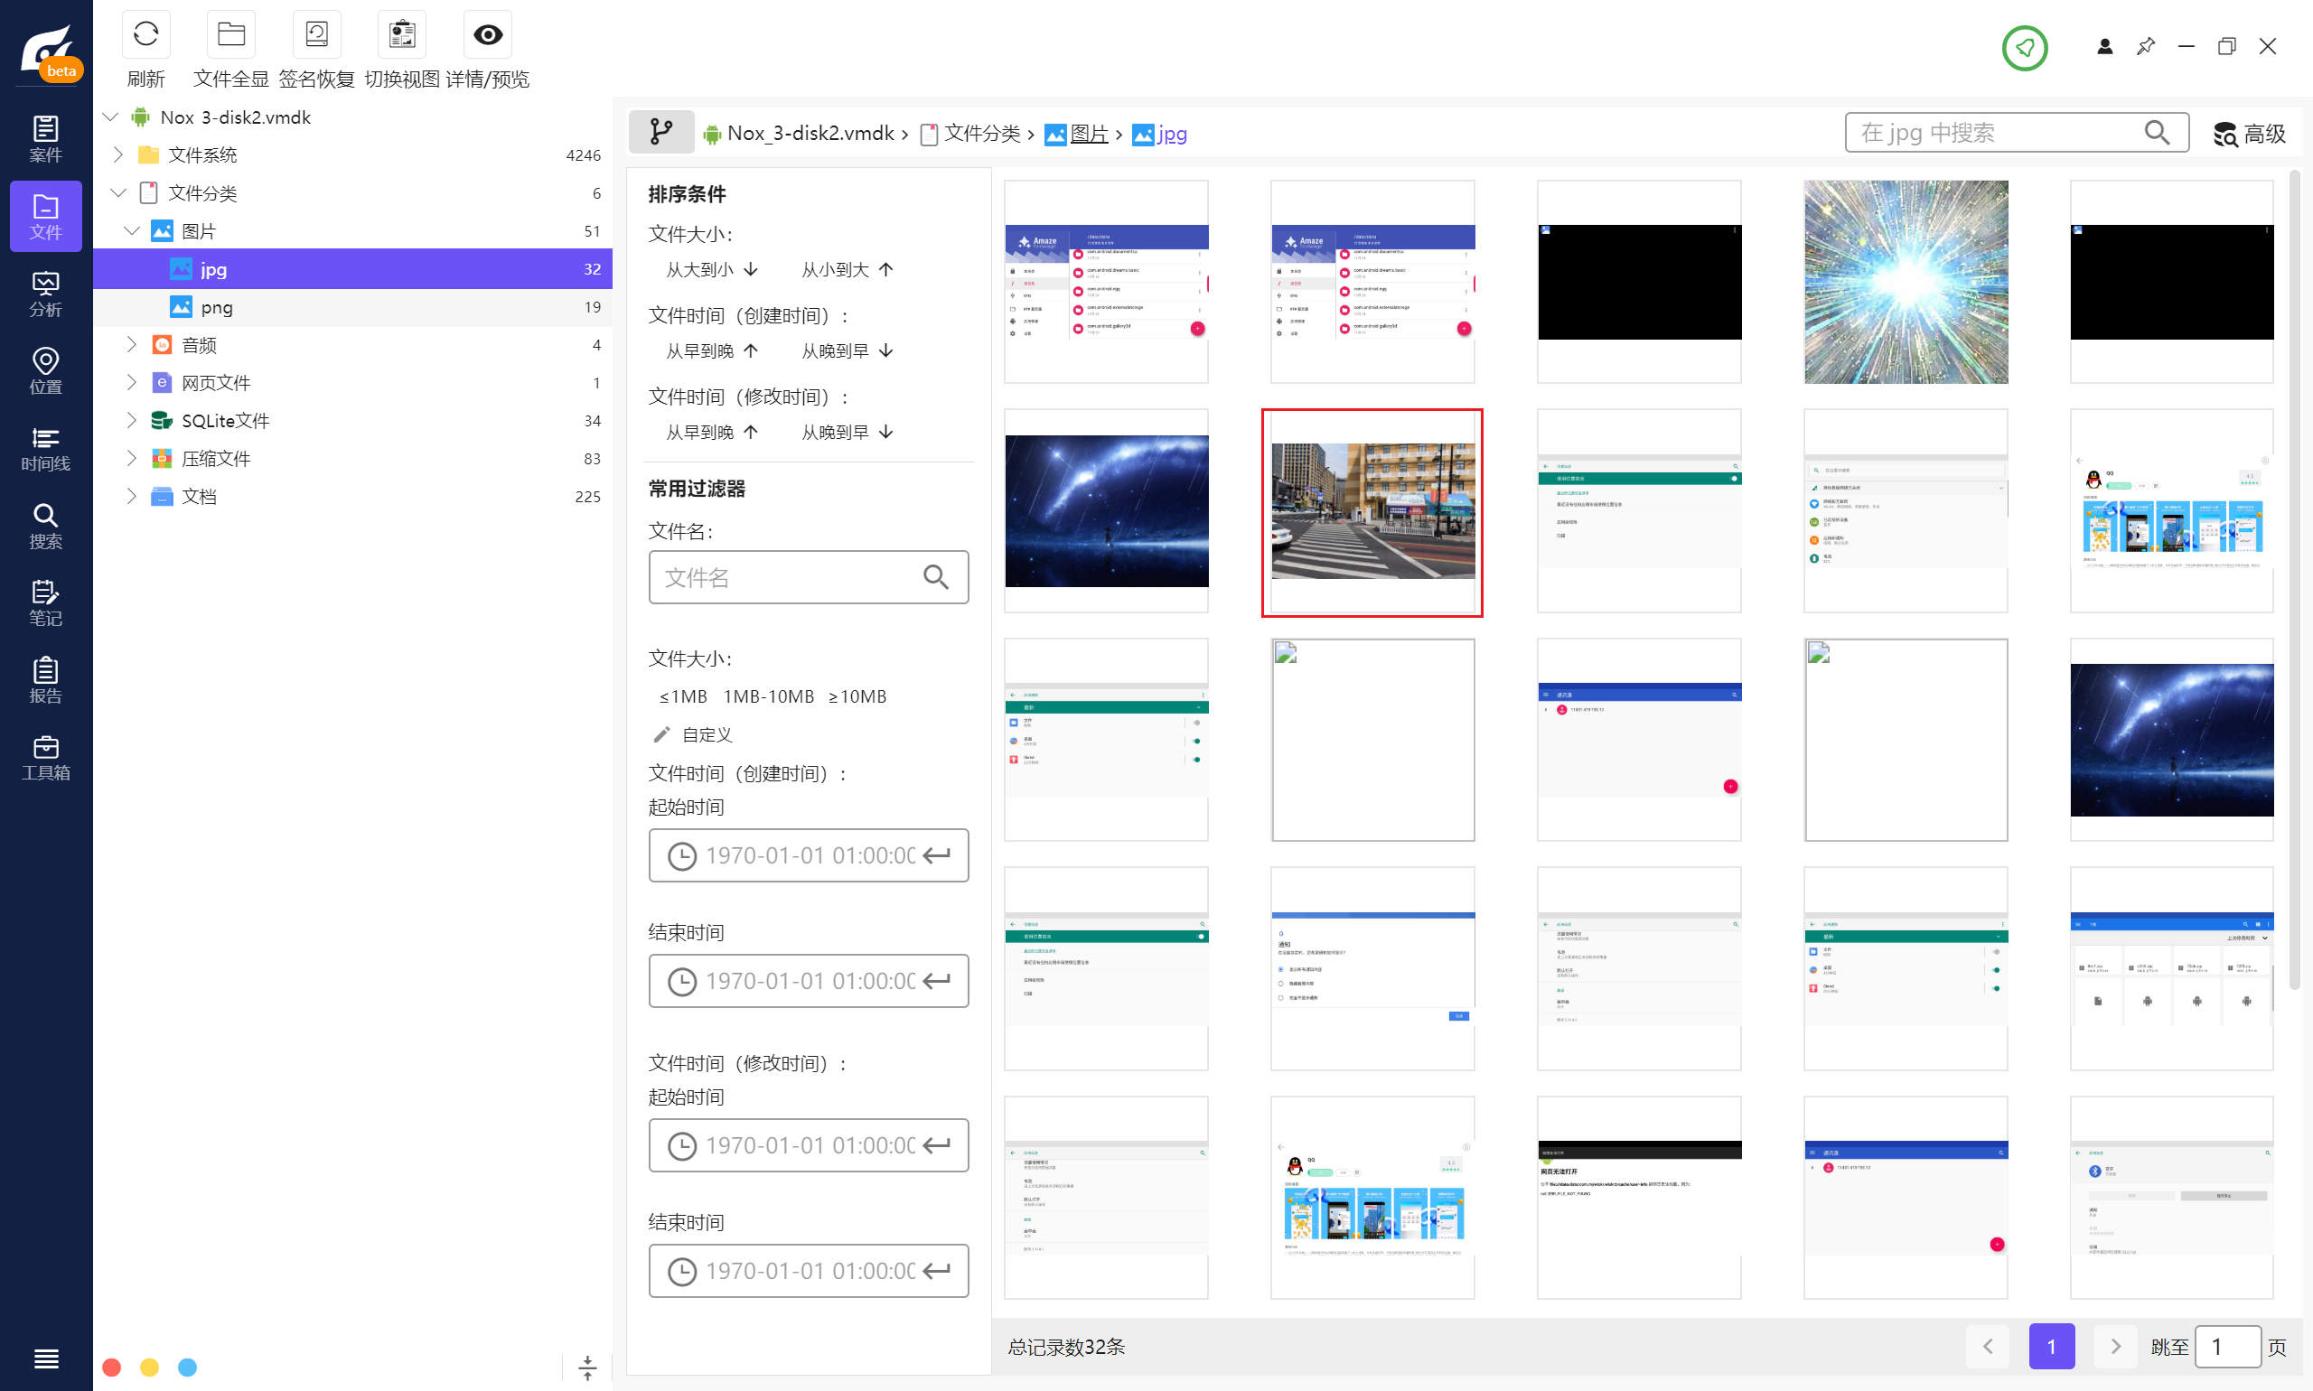Click the blue dot indicator
Image resolution: width=2313 pixels, height=1391 pixels.
pos(188,1367)
